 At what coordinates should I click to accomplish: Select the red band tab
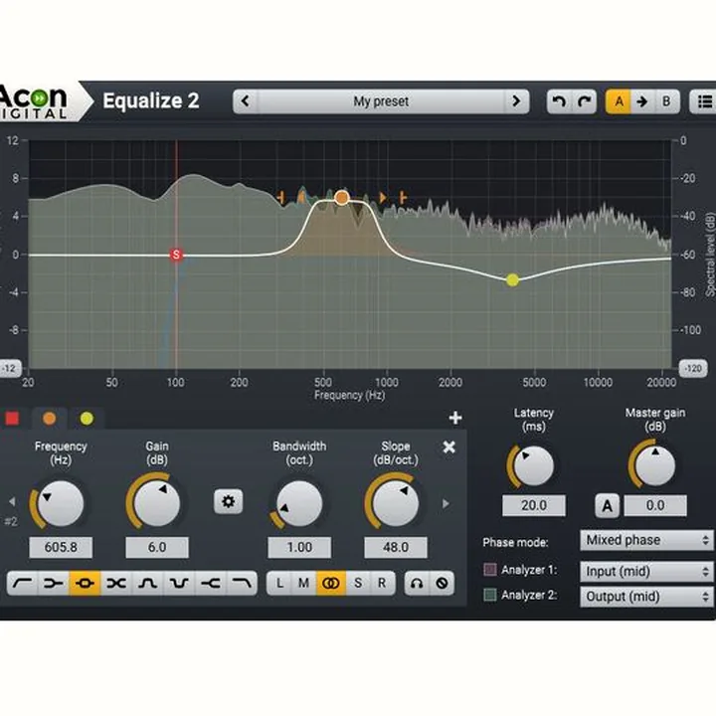point(12,419)
